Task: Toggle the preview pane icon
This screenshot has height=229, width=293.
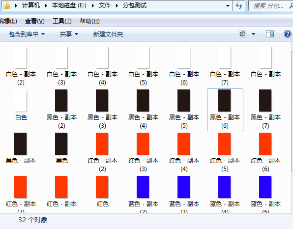Action: tap(270, 34)
